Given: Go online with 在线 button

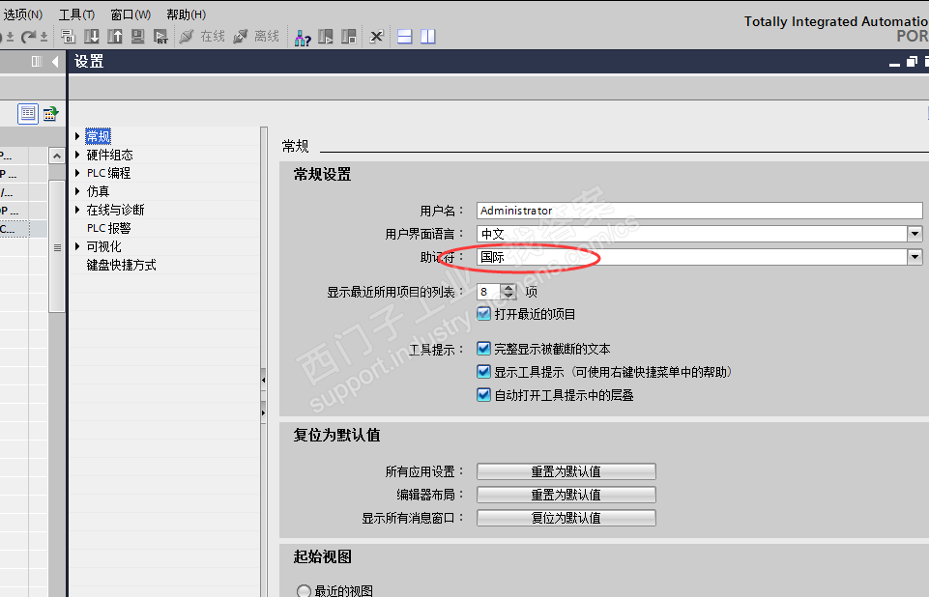Looking at the screenshot, I should pos(202,37).
